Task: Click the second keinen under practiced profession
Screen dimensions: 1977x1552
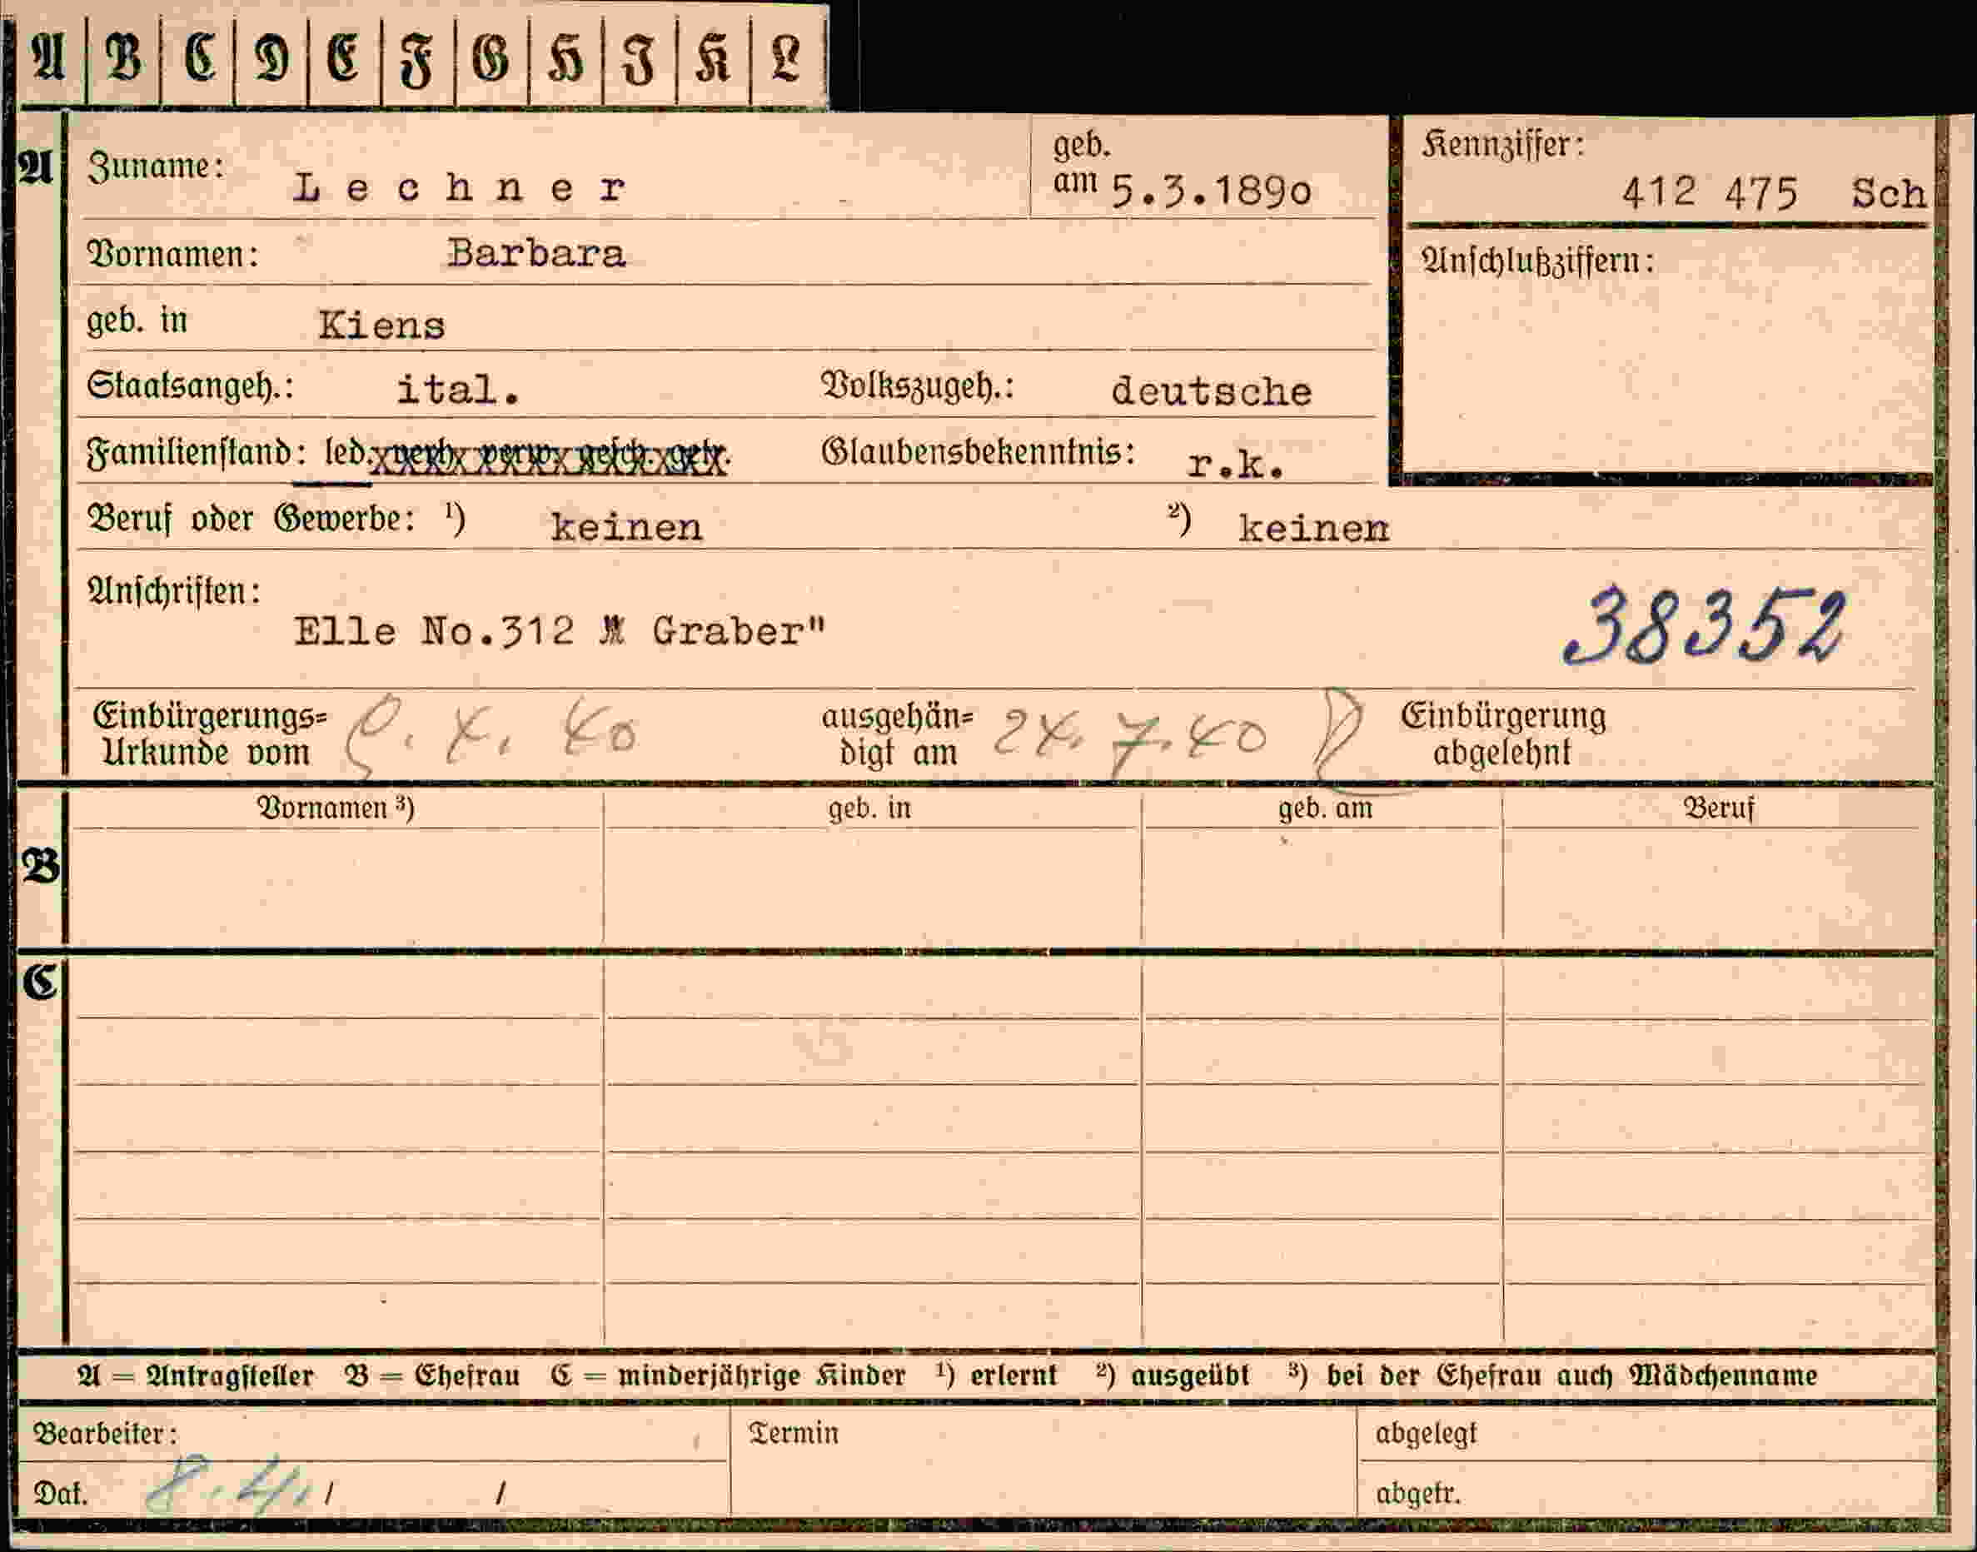Action: 1313,528
